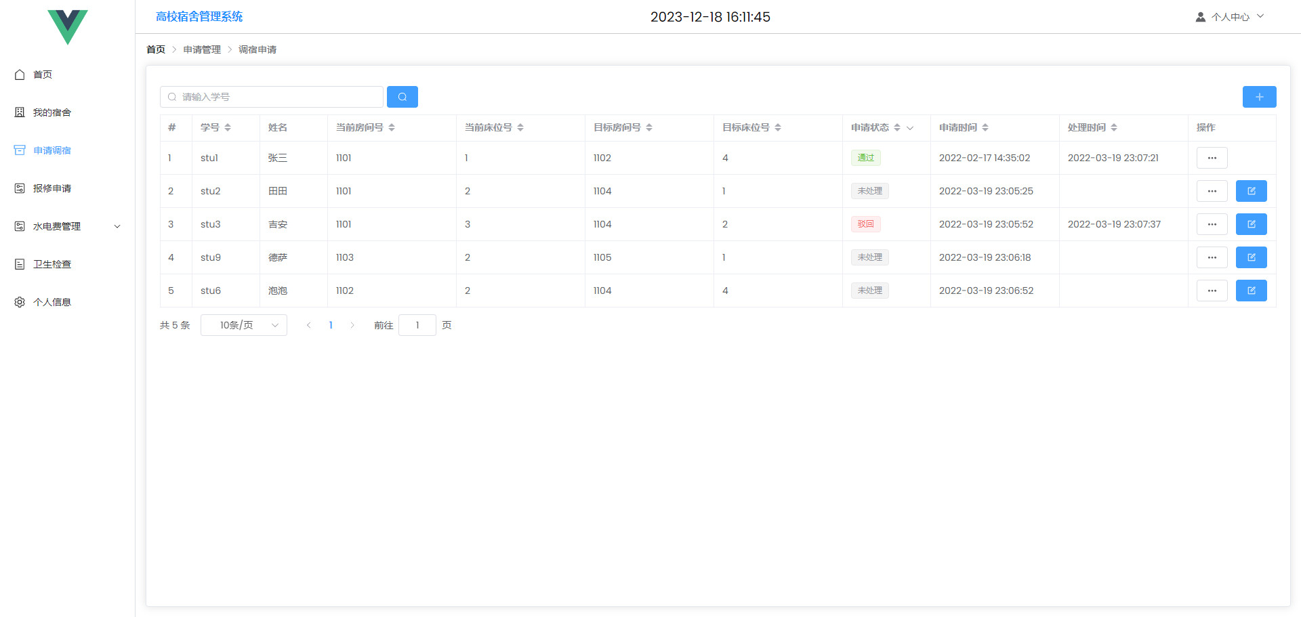Click the blue edit button for stu2
Viewport: 1301px width, 617px height.
coord(1252,191)
